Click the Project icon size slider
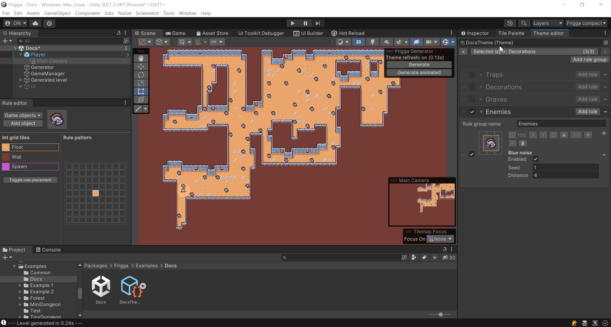Screen dimensions: 611x327 point(439,314)
